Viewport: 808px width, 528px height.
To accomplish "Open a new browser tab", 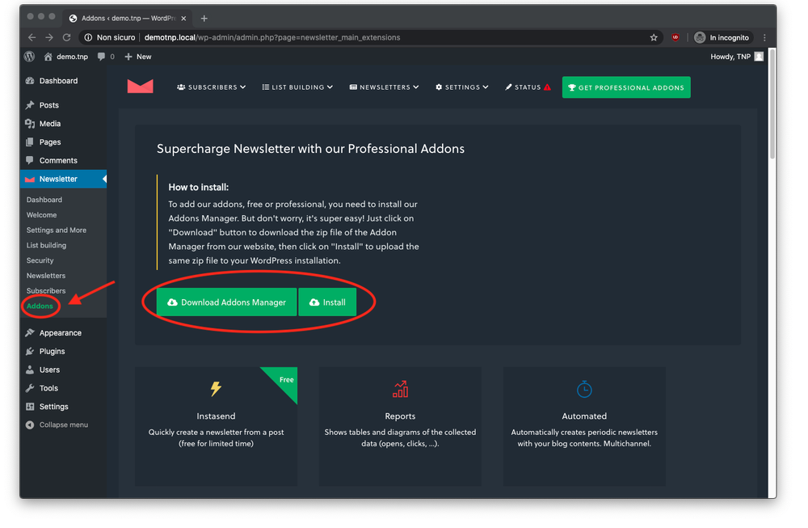I will coord(204,19).
